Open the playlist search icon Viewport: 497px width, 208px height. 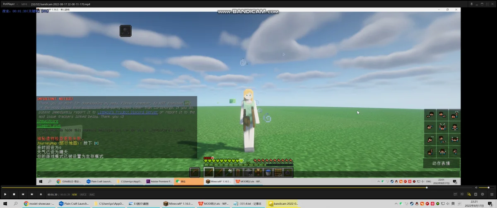click(469, 194)
